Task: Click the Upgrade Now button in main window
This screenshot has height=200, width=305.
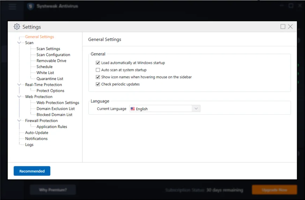Action: pos(274,190)
